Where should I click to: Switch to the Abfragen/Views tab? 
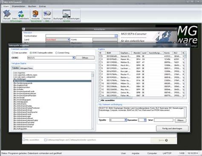pos(26,68)
